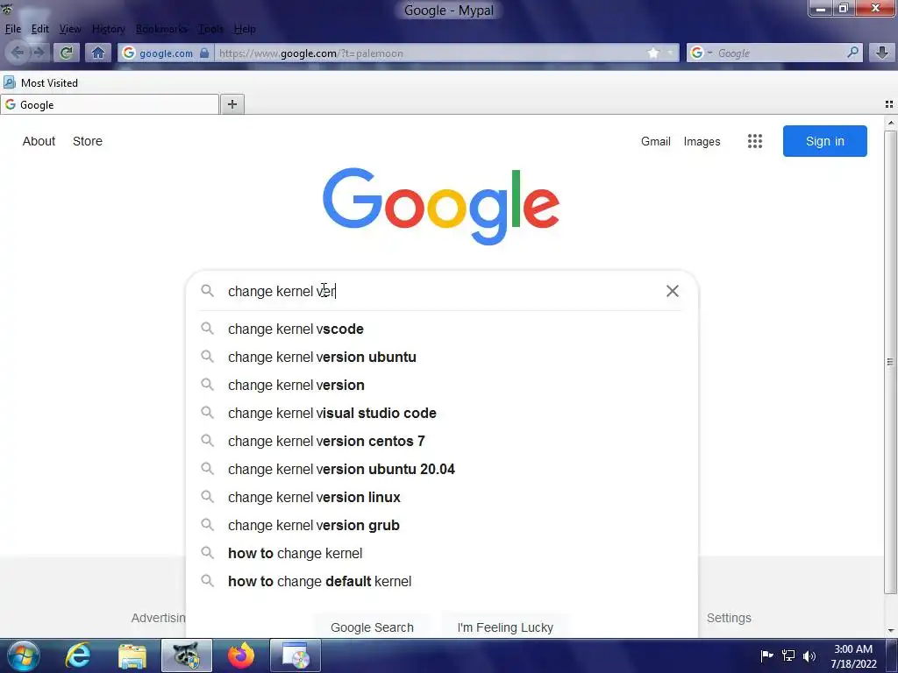Clear the search box with X icon

(673, 291)
